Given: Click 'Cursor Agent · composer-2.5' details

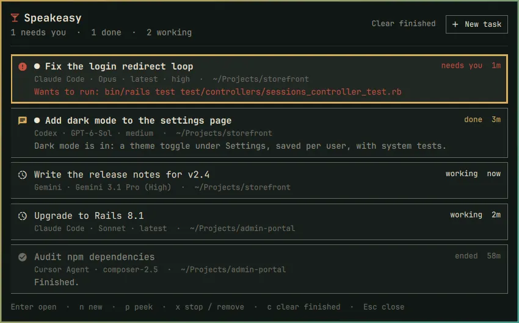Looking at the screenshot, I should (96, 269).
